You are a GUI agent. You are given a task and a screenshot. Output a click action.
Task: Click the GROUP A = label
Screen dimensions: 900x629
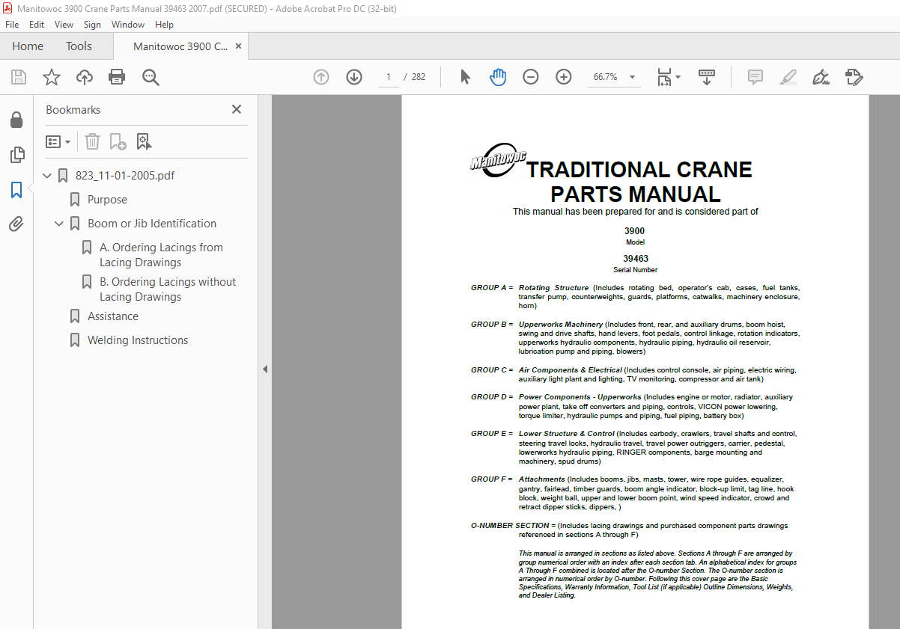492,288
